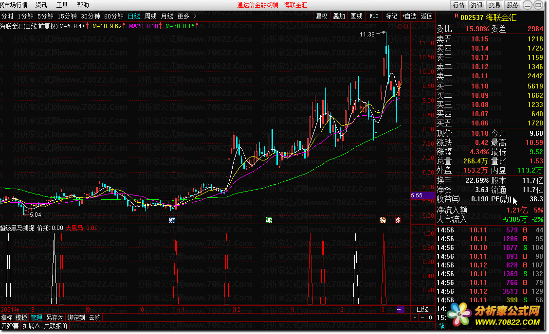
Task: Click the 2021年 label on the time axis
Action: click(x=10, y=310)
